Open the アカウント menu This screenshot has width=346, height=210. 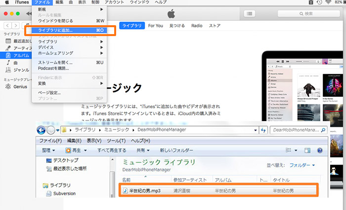click(114, 2)
